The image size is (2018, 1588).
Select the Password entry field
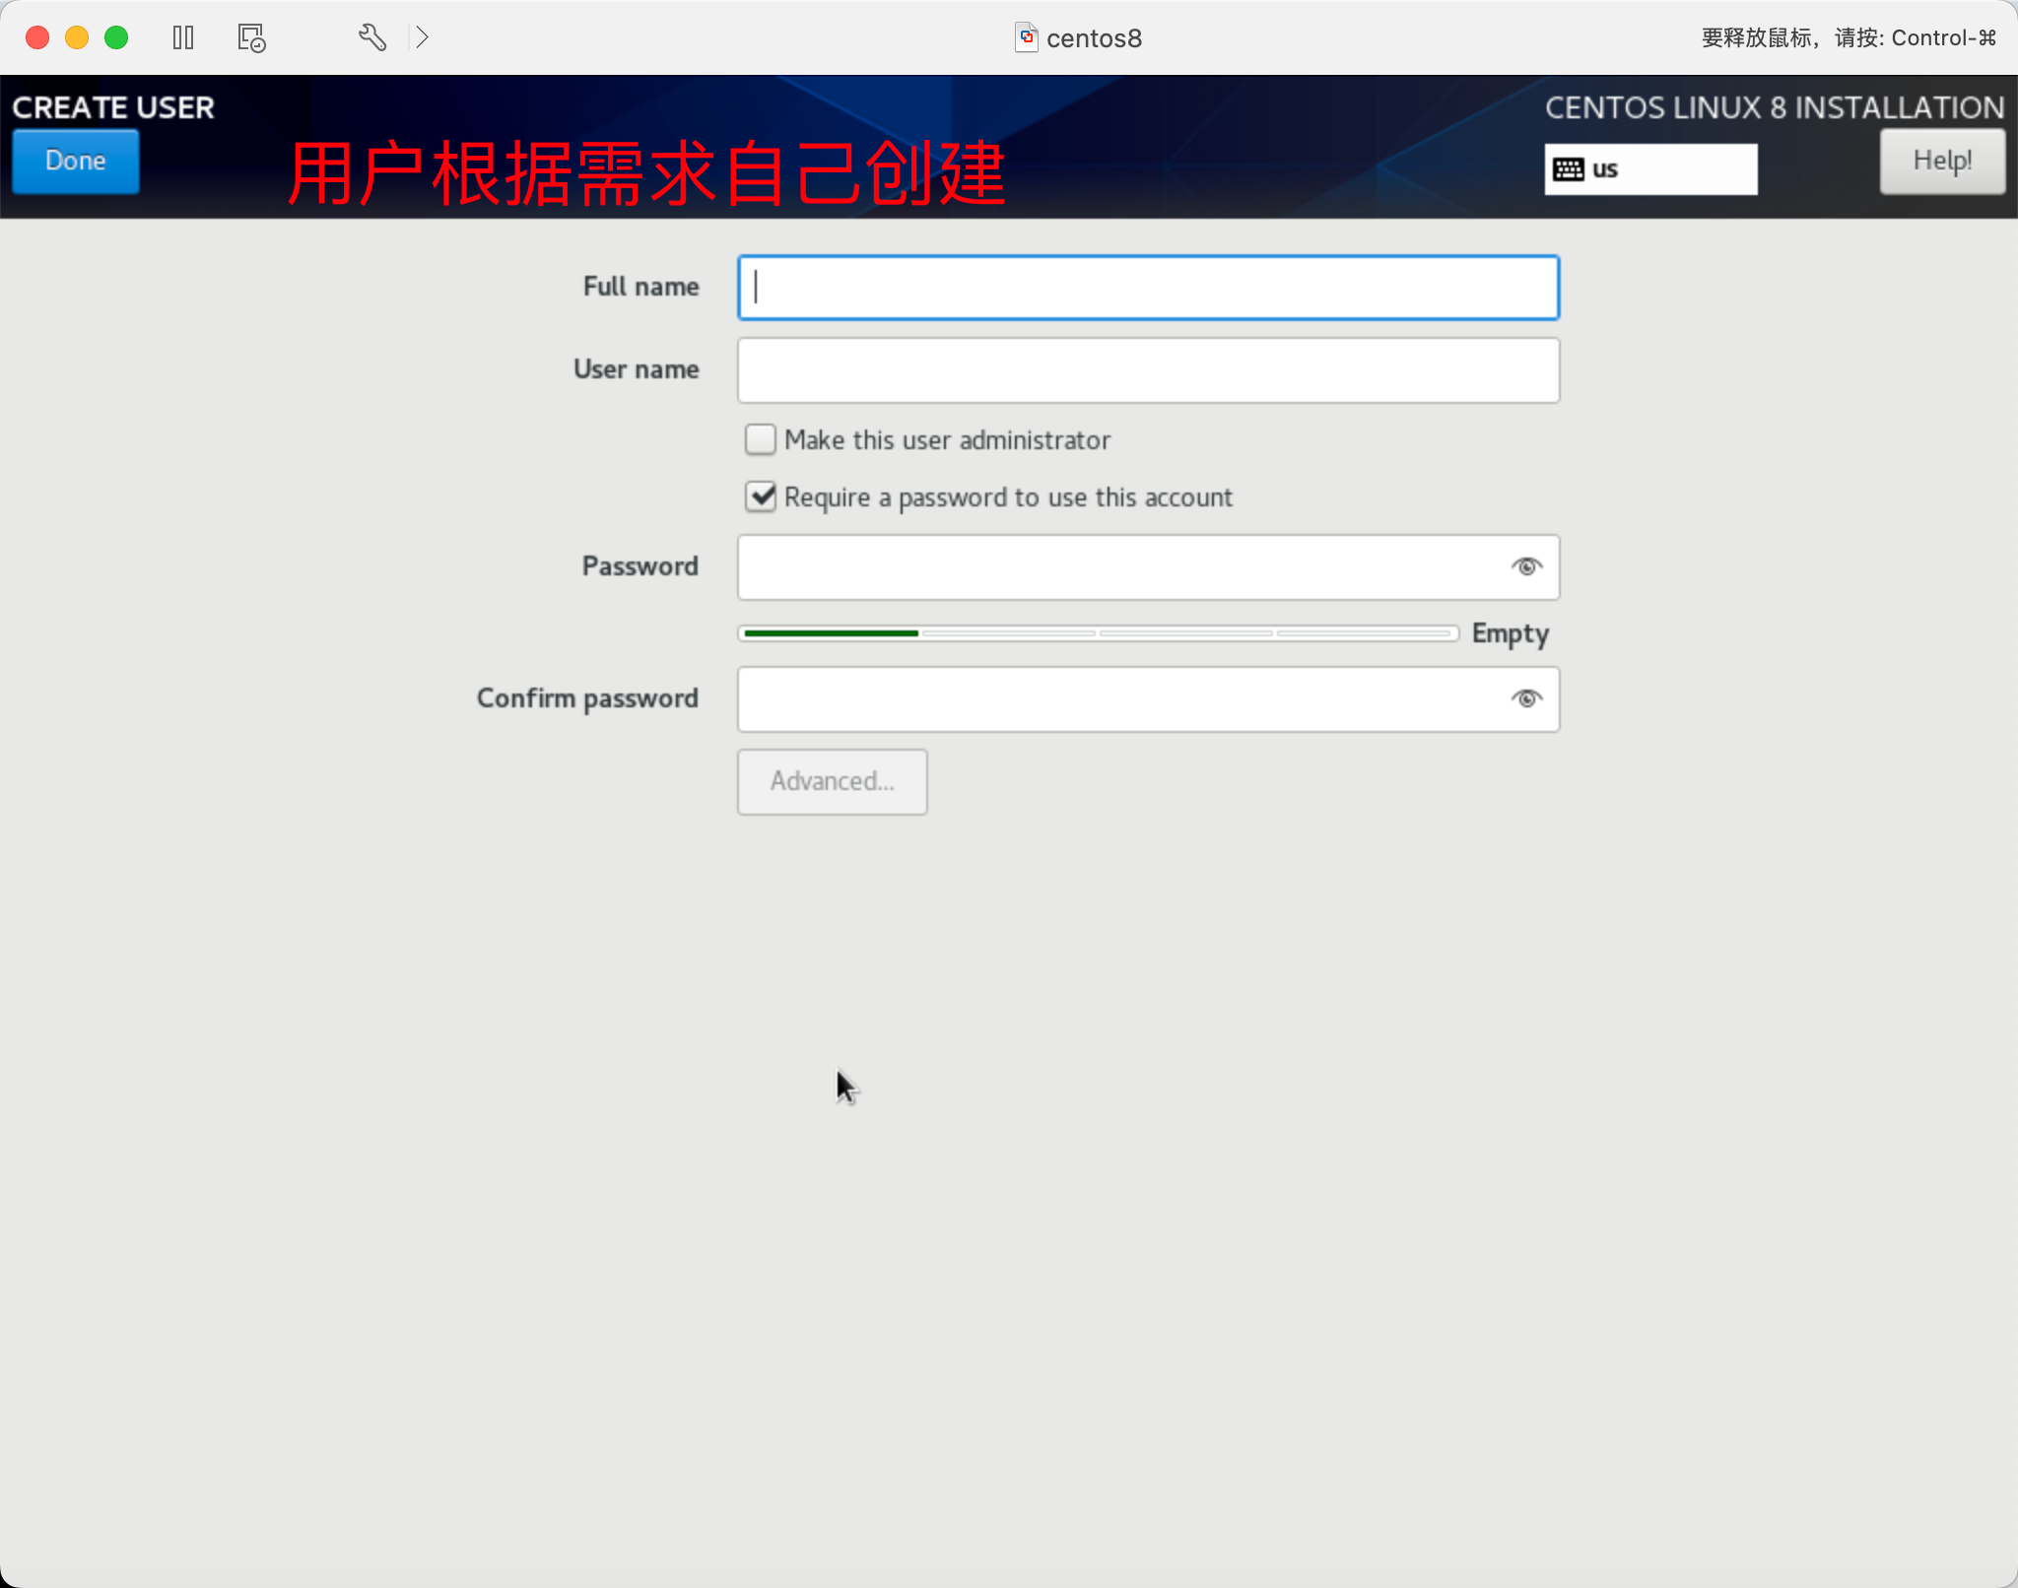pos(1118,567)
